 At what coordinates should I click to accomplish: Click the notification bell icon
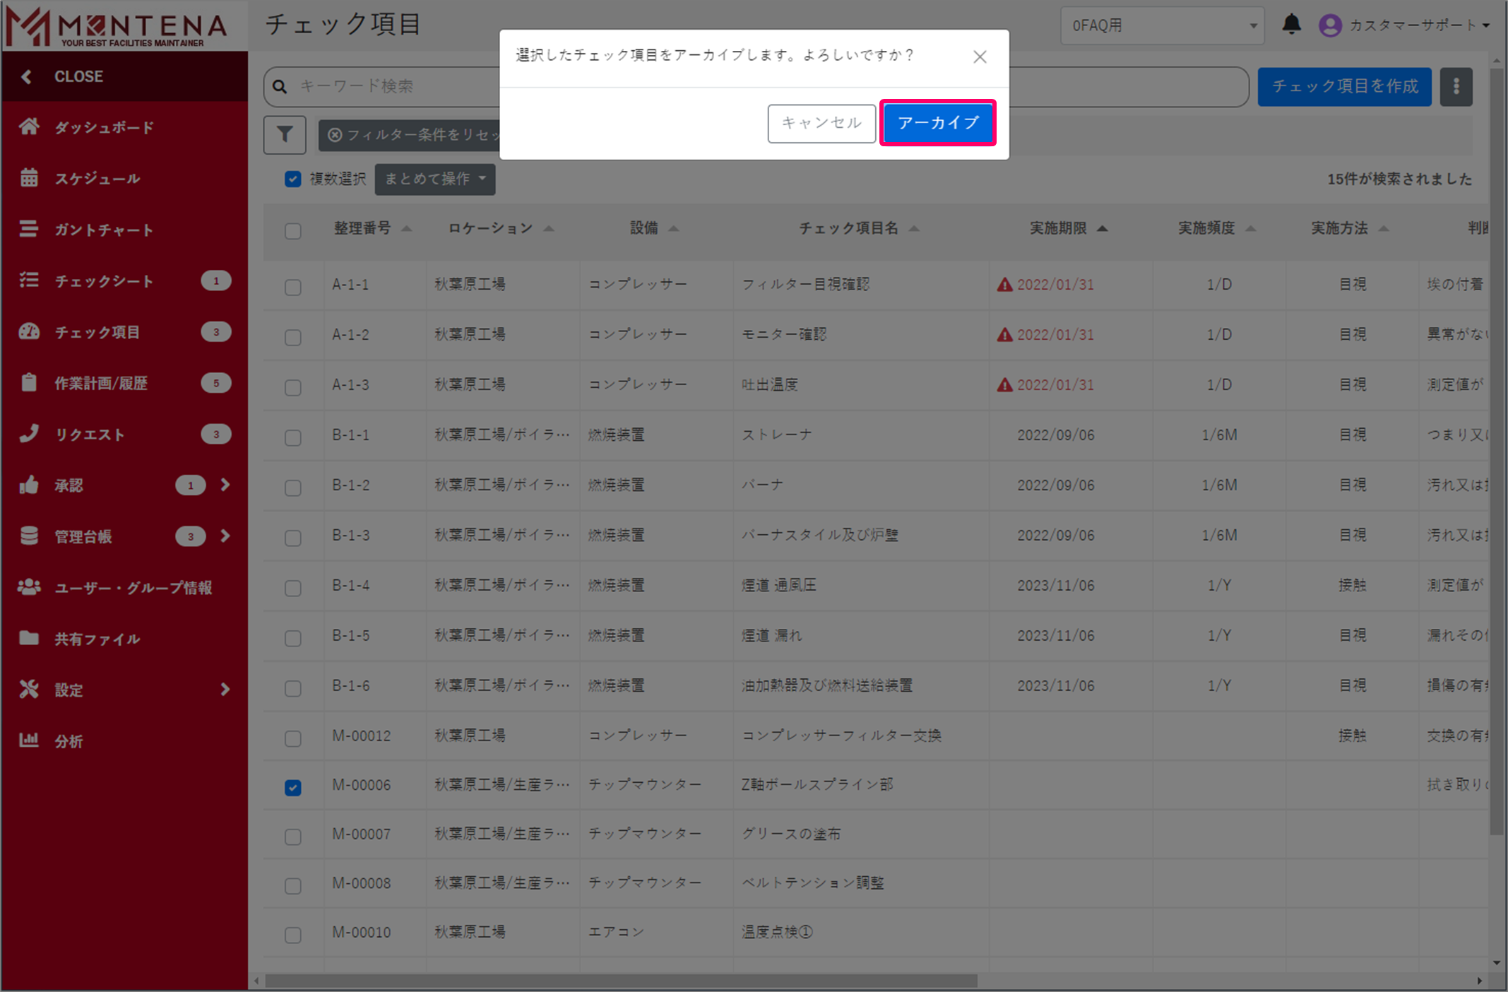(1291, 25)
